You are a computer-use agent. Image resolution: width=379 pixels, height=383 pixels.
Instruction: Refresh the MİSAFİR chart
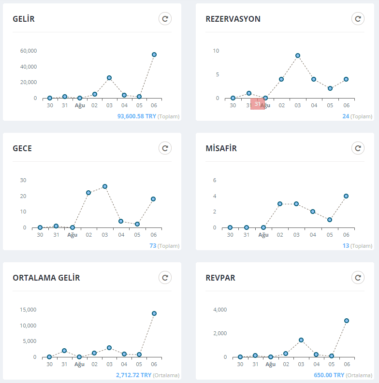click(x=358, y=148)
